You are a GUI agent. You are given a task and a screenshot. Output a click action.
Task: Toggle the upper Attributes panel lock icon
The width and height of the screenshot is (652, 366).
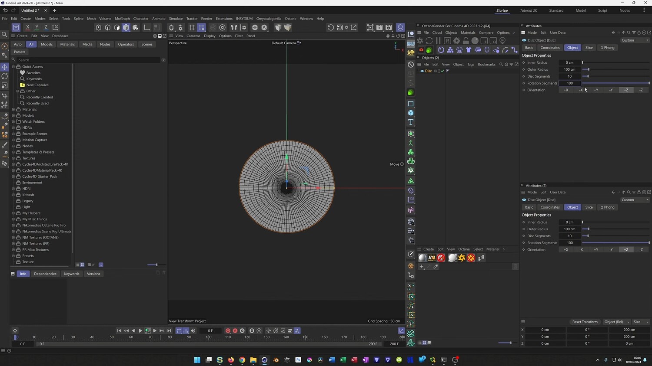[x=639, y=33]
